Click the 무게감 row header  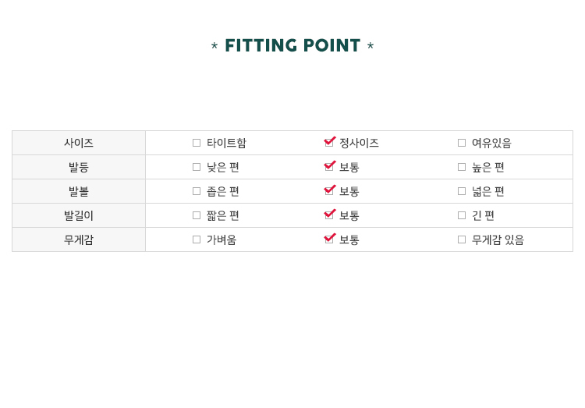pyautogui.click(x=79, y=239)
